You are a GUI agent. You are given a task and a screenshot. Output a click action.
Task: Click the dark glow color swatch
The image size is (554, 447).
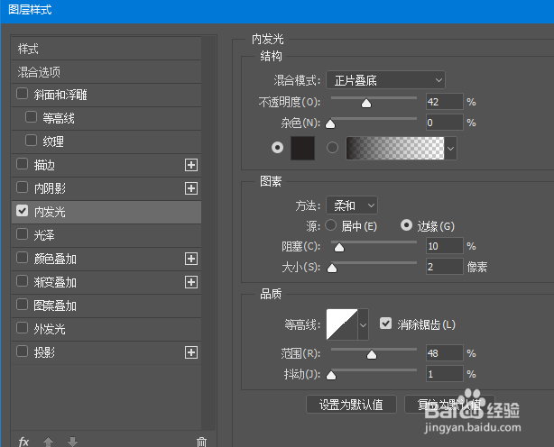click(x=303, y=148)
